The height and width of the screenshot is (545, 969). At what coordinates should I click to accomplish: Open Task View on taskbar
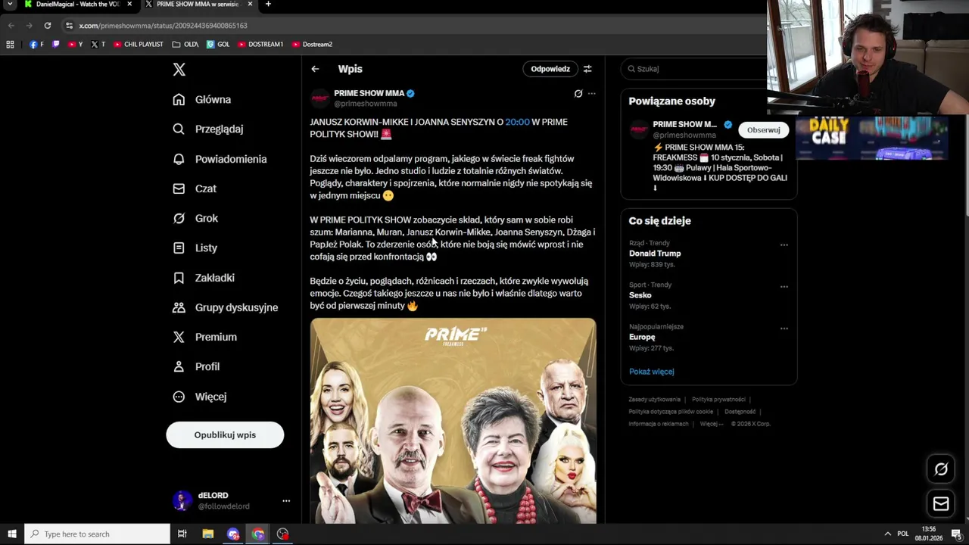click(182, 534)
